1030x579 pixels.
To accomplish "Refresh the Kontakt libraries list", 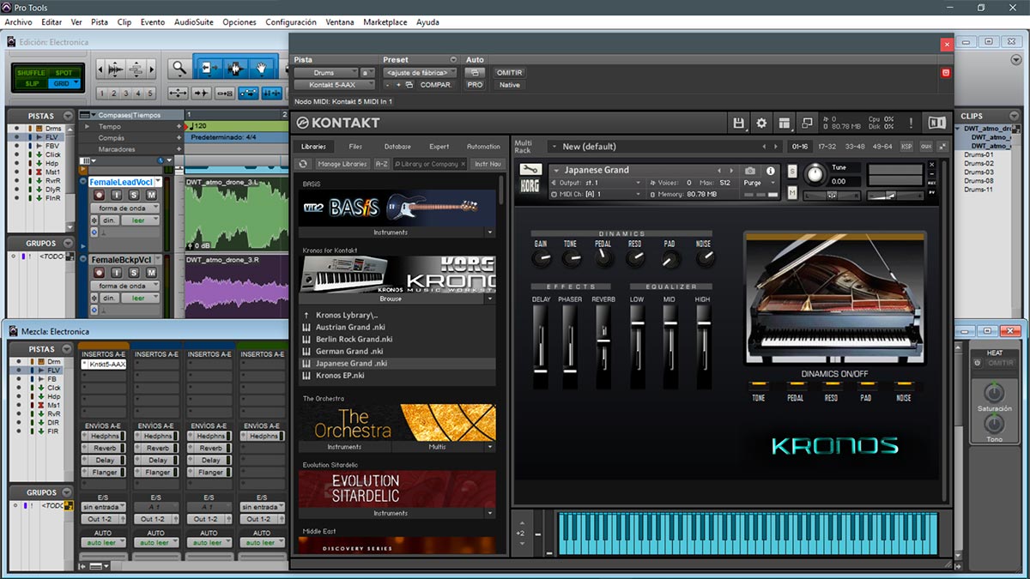I will [303, 164].
